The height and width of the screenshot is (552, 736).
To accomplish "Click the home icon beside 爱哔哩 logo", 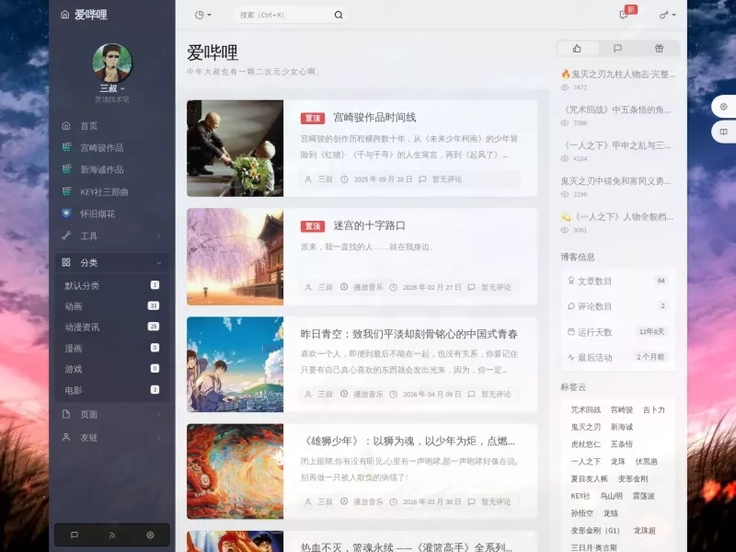I will tap(64, 15).
